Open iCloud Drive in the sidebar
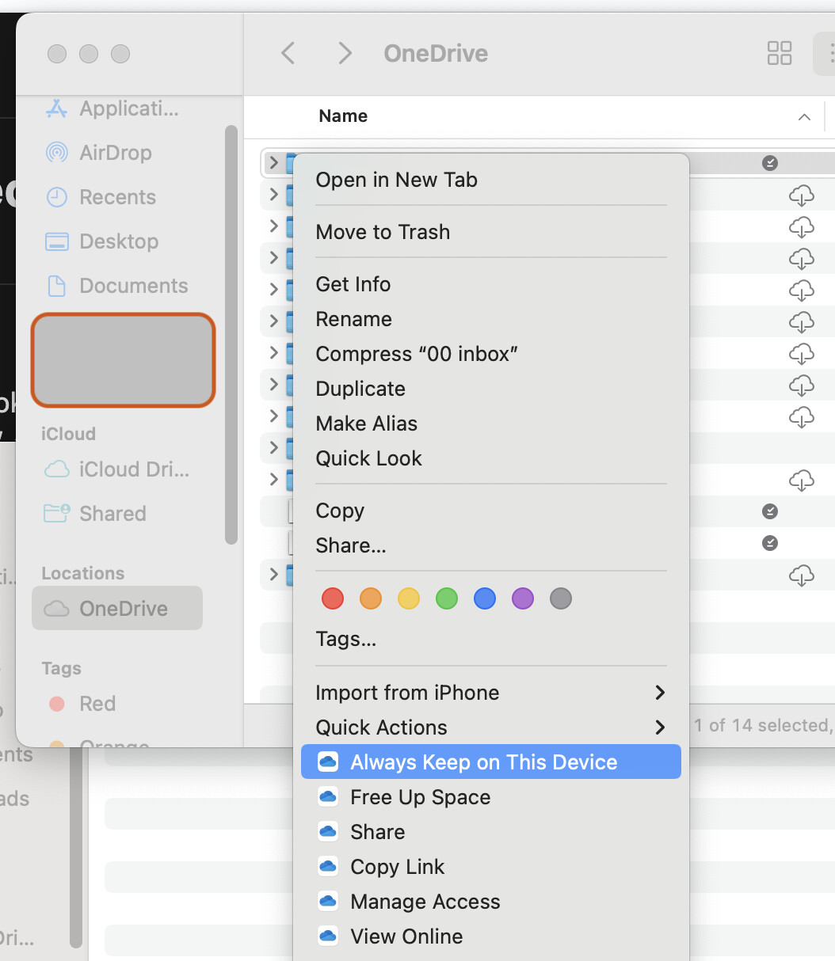The width and height of the screenshot is (835, 961). (116, 469)
